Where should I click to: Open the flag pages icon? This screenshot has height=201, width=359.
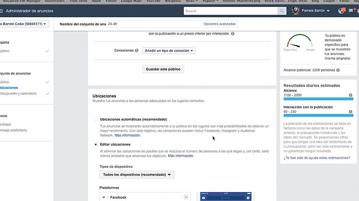[351, 11]
